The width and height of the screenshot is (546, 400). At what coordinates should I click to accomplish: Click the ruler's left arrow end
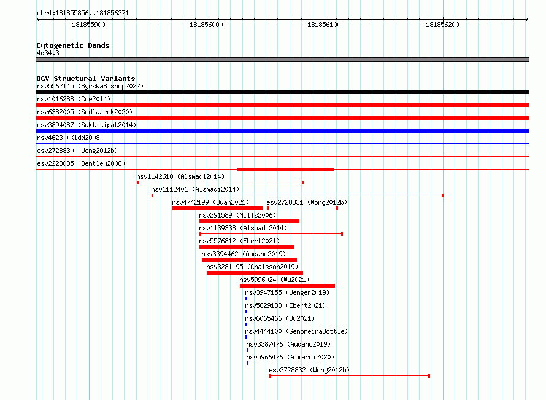38,19
